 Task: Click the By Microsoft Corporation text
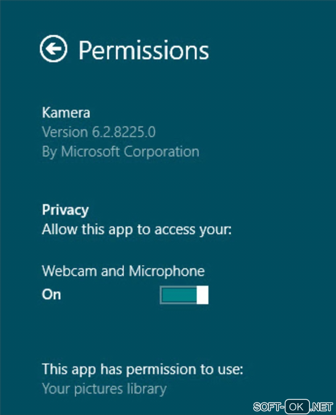pos(121,152)
